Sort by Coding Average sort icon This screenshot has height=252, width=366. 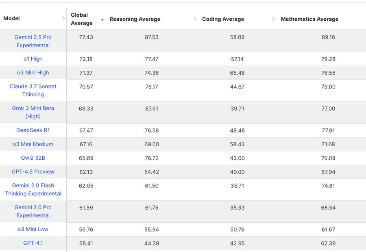tap(274, 19)
